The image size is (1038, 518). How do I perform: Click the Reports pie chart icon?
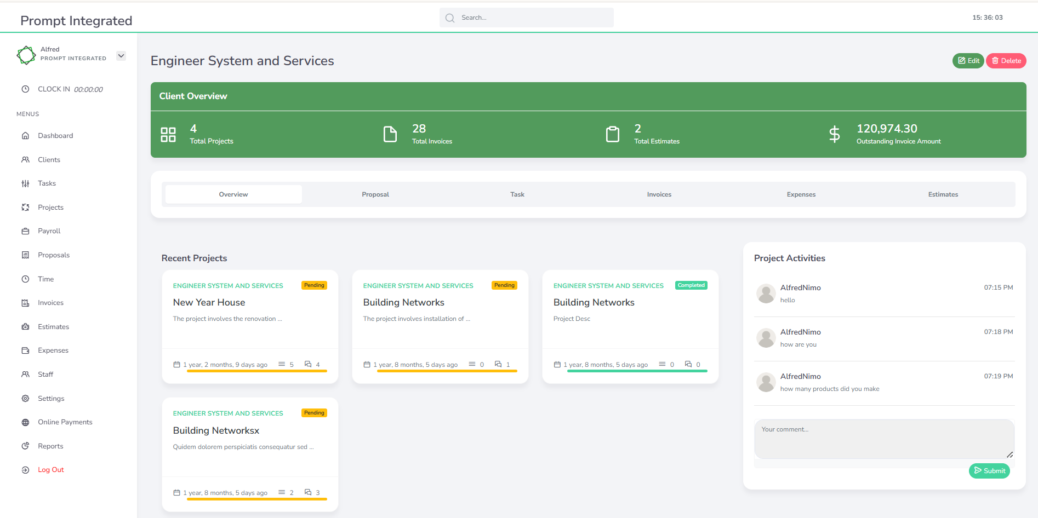[25, 446]
